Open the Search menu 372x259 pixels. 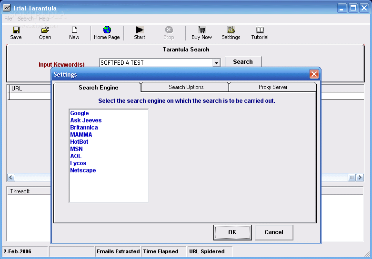point(26,19)
